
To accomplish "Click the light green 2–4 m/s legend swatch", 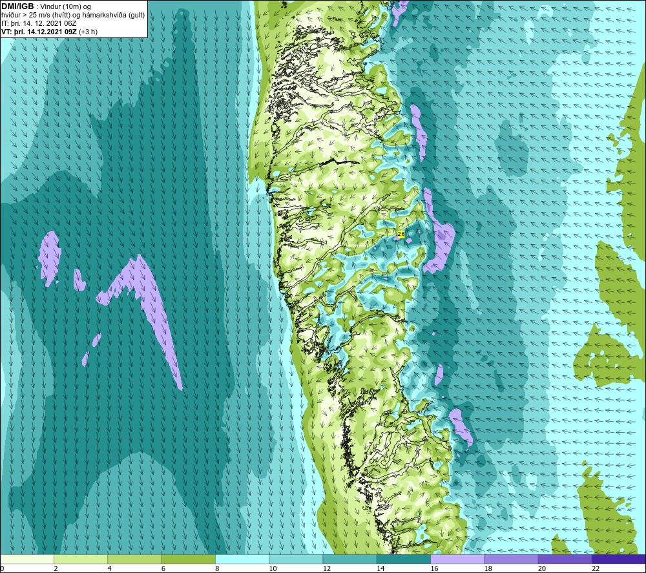I will (x=81, y=559).
